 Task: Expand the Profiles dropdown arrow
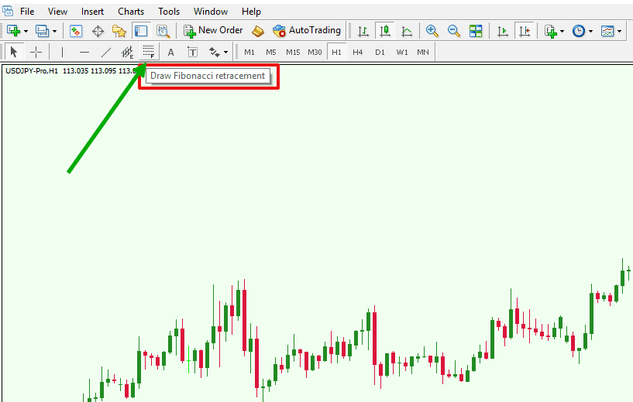coord(54,32)
